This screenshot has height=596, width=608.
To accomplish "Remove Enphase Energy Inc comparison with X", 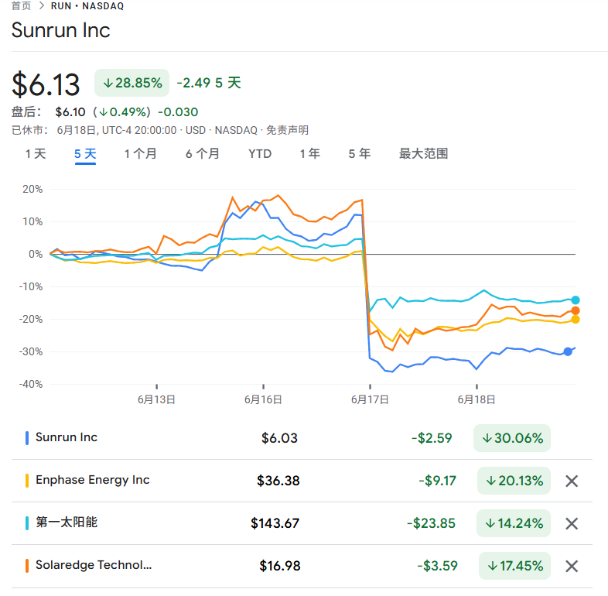I will (572, 481).
